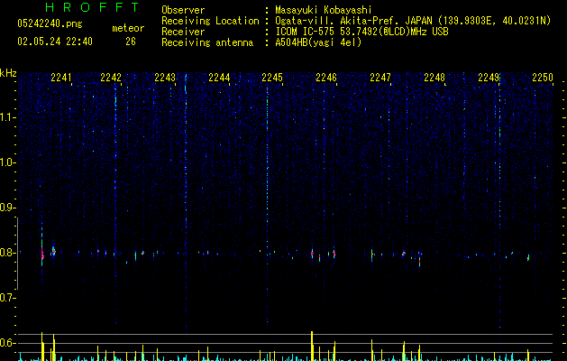Image resolution: width=567 pixels, height=361 pixels.
Task: Click the kHz axis unit label
Action: [x=8, y=73]
